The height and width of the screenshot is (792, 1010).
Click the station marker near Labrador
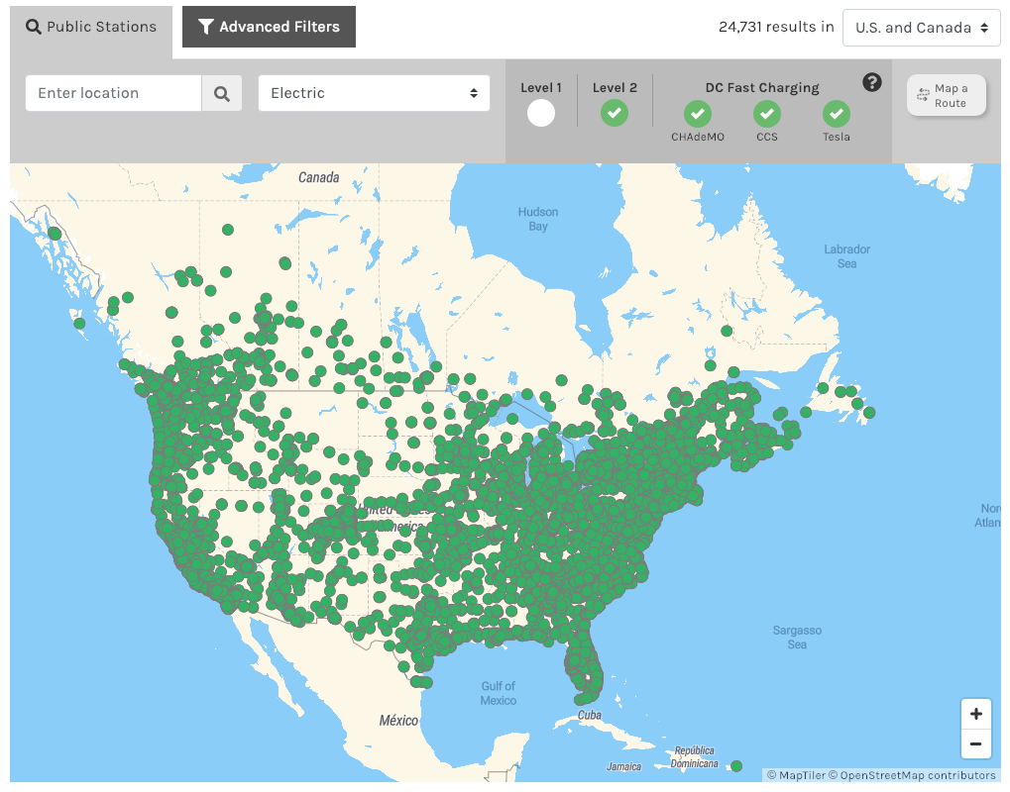tap(727, 331)
